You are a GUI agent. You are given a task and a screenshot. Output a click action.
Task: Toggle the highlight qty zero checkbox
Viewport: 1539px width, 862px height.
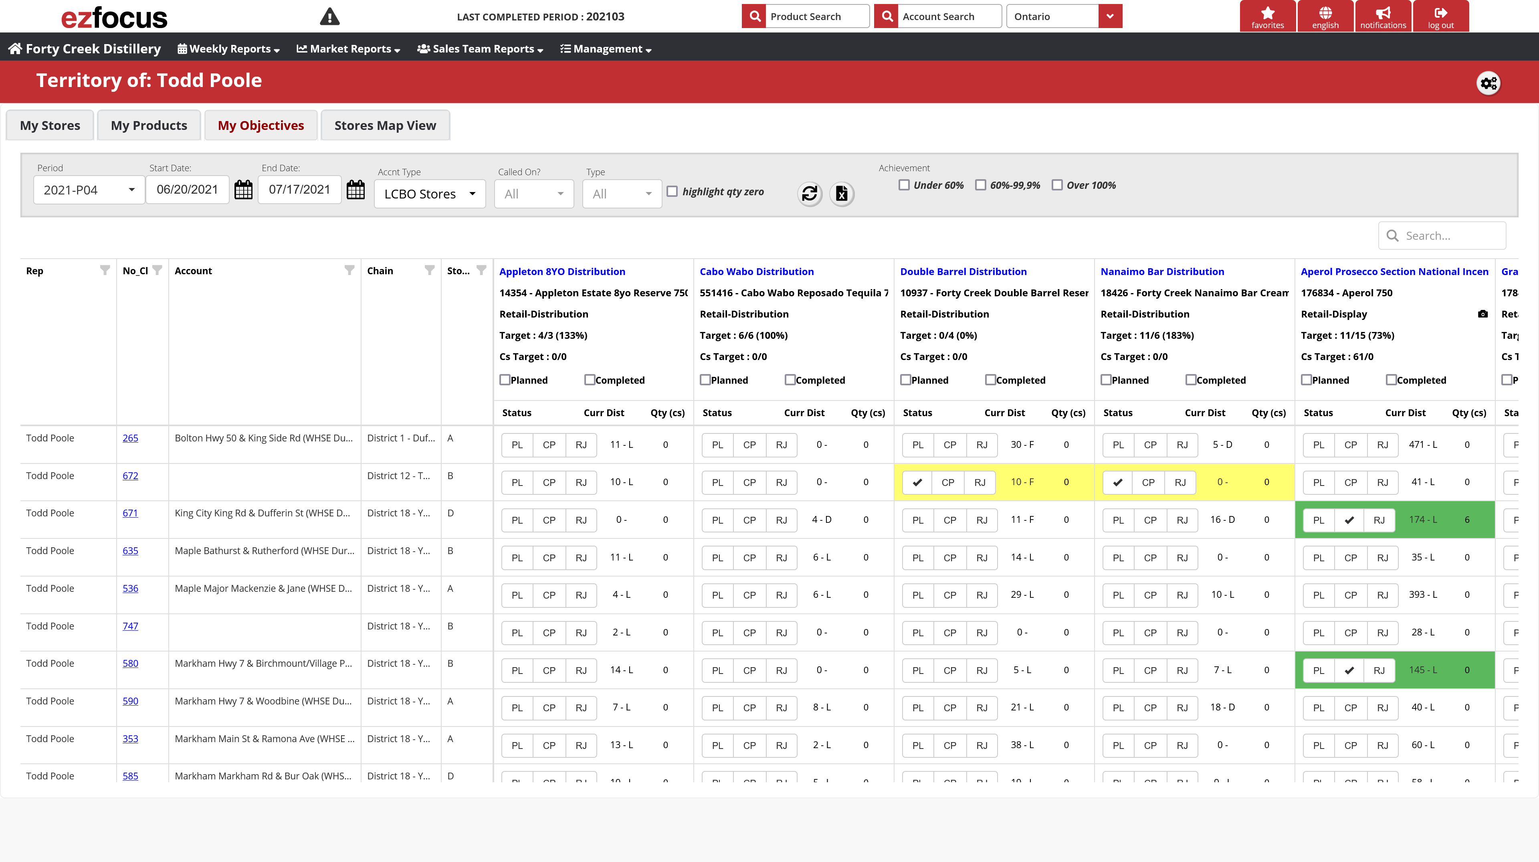(672, 190)
